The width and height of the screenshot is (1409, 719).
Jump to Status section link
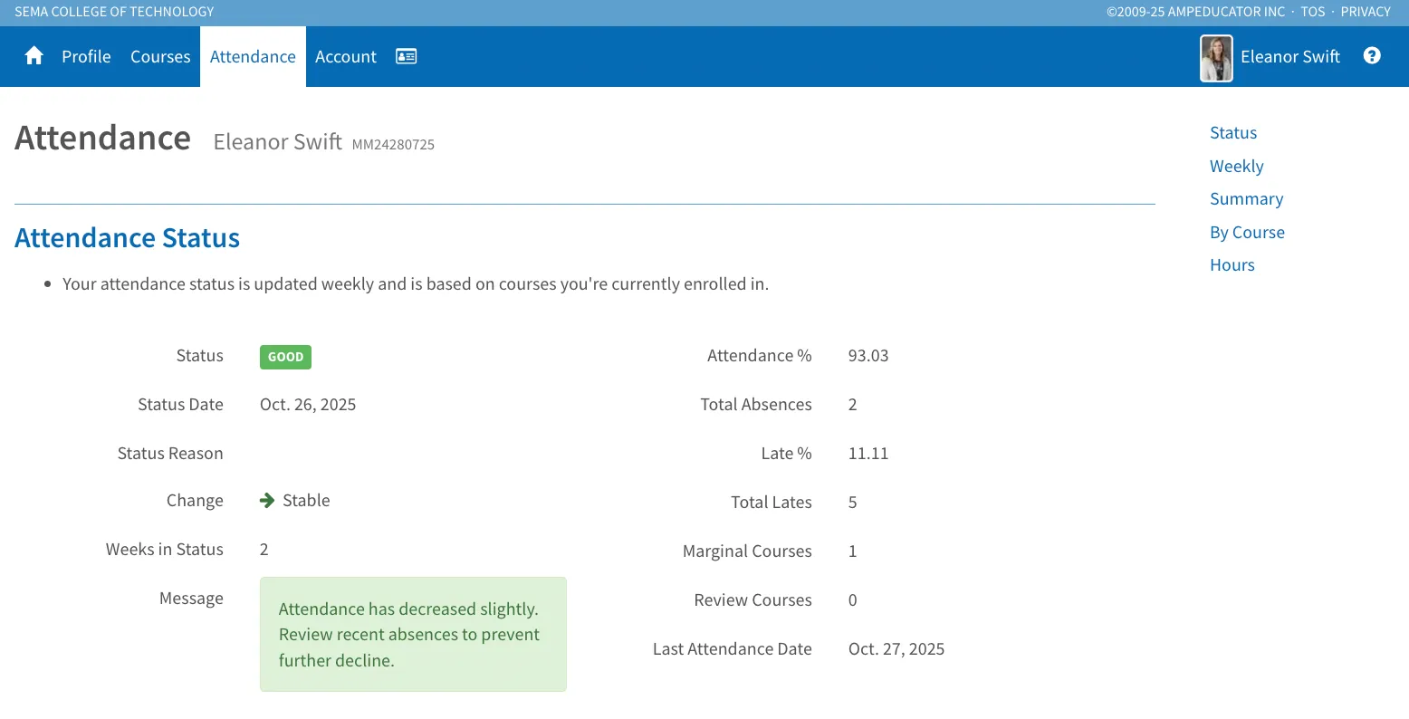(1233, 133)
